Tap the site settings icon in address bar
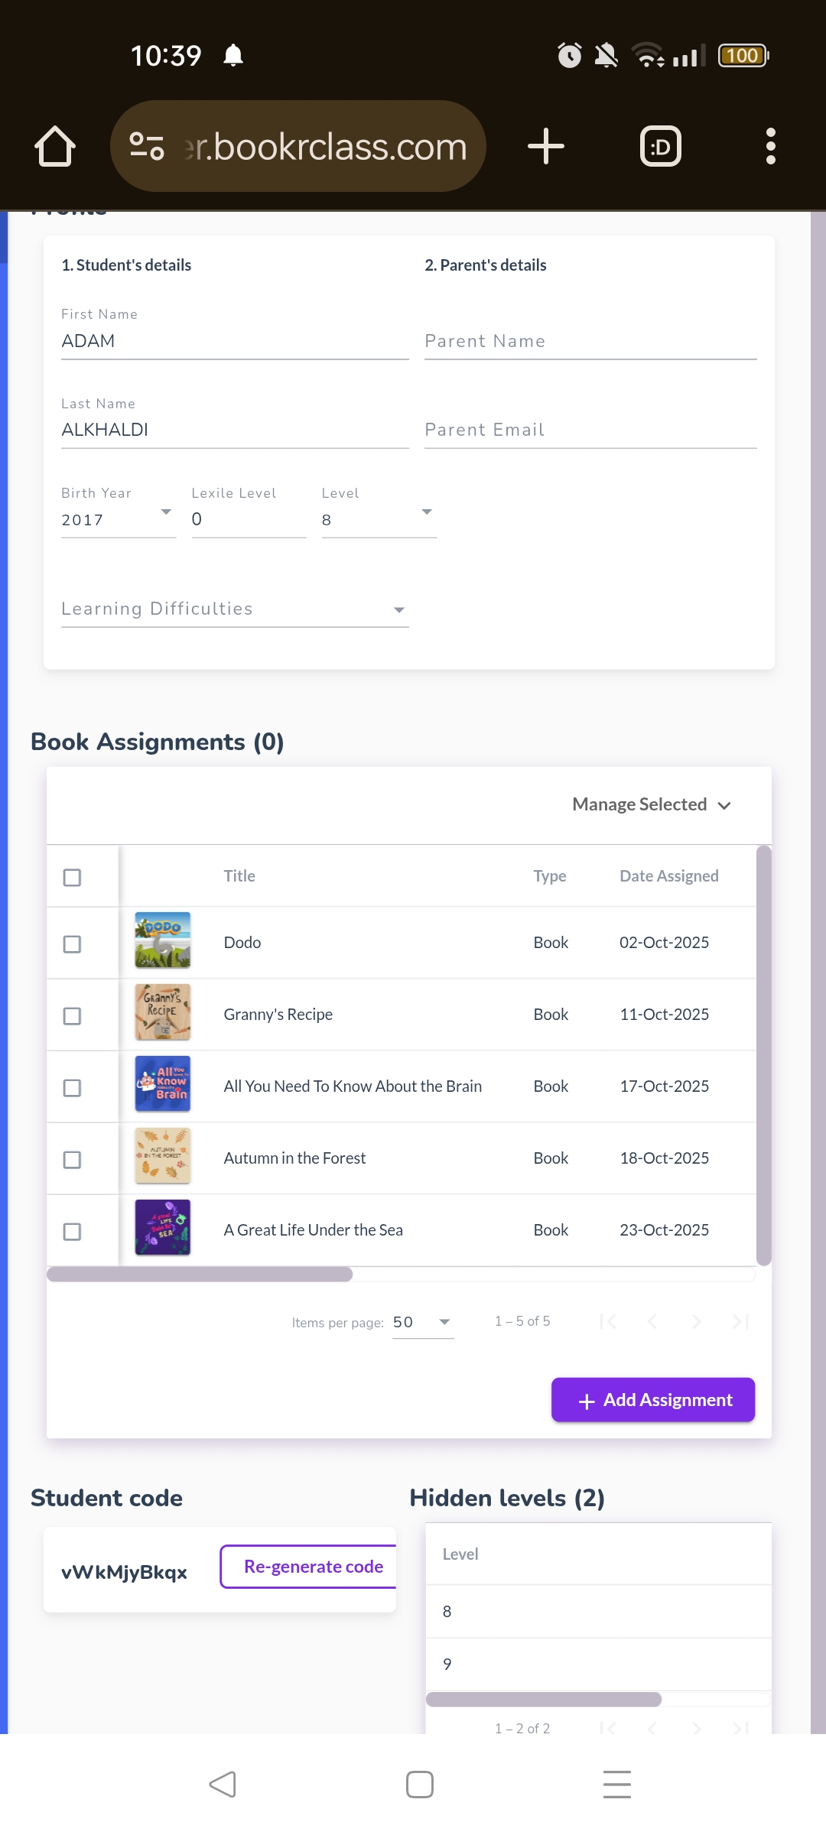 147,146
